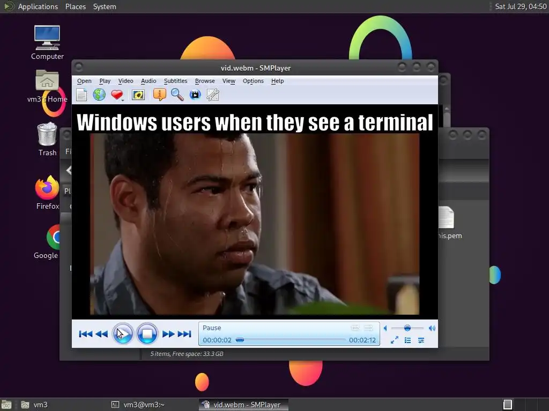The width and height of the screenshot is (549, 411).
Task: Click the vid.webm - SMPlayer taskbar button
Action: (x=243, y=405)
